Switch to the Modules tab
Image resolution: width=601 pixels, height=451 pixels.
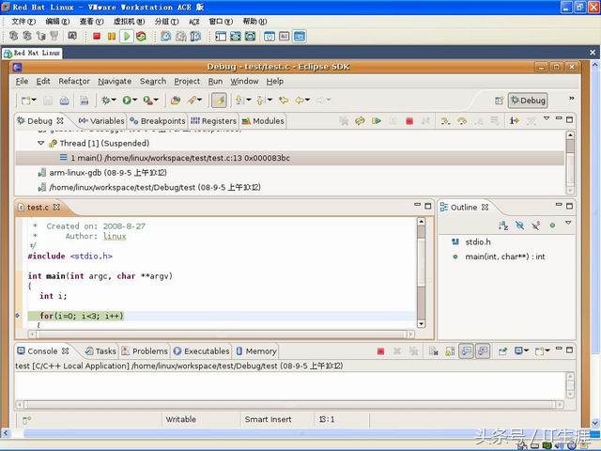coord(263,121)
